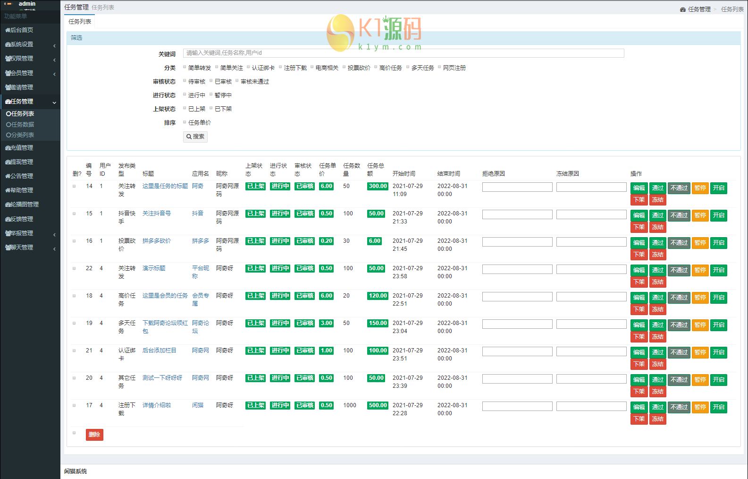Click the 公告管理 sidebar icon

pyautogui.click(x=8, y=176)
